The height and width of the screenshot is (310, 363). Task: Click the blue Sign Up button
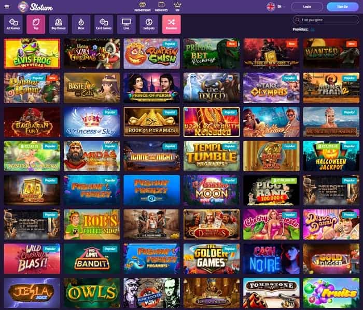[x=343, y=7]
